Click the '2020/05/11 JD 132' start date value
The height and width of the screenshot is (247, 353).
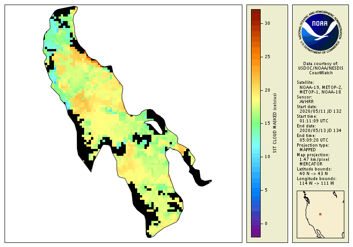(x=321, y=111)
